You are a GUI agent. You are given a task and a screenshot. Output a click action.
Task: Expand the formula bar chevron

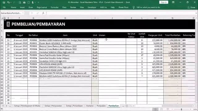196,13
